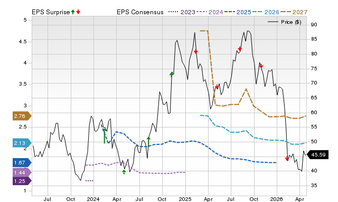Click the EPS Consensus label
This screenshot has width=338, height=202.
pyautogui.click(x=140, y=12)
